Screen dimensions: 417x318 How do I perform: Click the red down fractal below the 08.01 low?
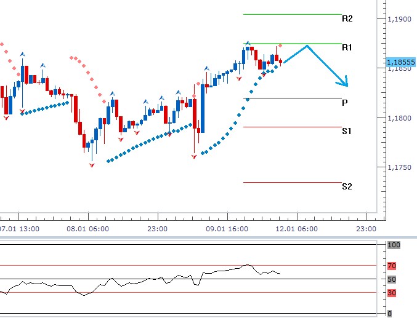click(x=92, y=166)
